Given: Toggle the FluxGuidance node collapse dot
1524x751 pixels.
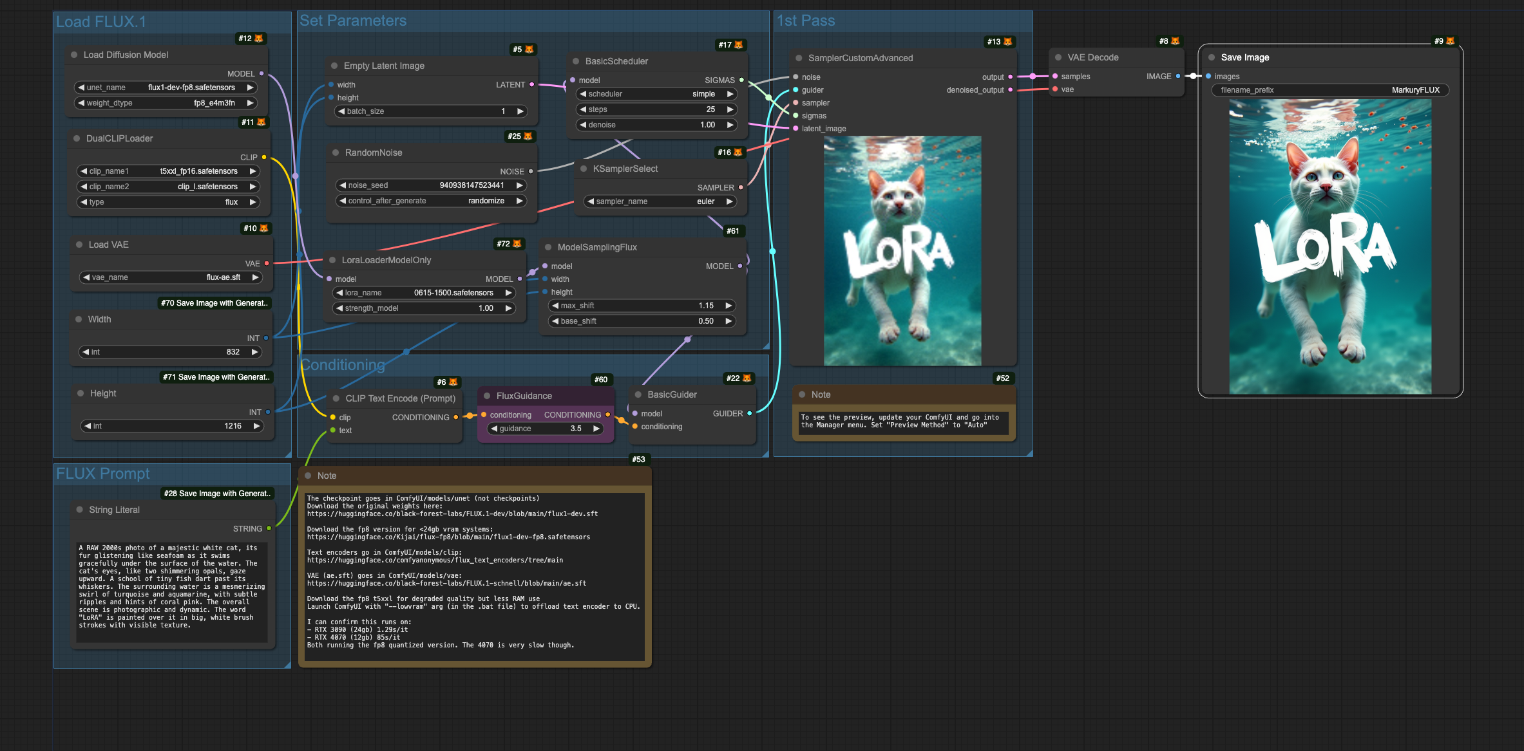Looking at the screenshot, I should pos(488,396).
